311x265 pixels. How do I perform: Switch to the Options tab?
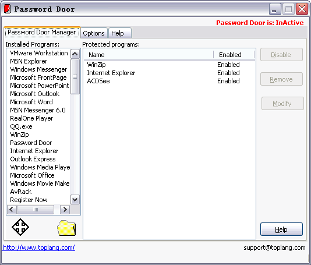click(x=94, y=33)
